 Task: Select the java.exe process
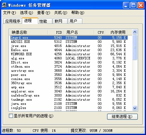[x=69, y=104]
